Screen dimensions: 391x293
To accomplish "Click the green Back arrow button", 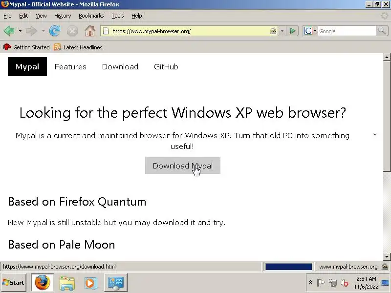I will pyautogui.click(x=9, y=31).
